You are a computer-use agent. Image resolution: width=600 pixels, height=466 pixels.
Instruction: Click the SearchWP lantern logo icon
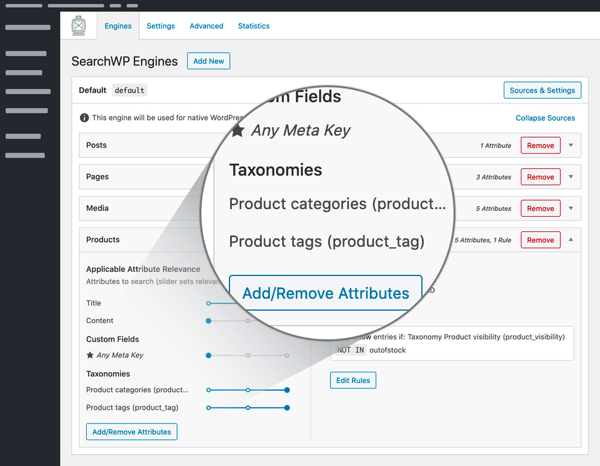78,26
